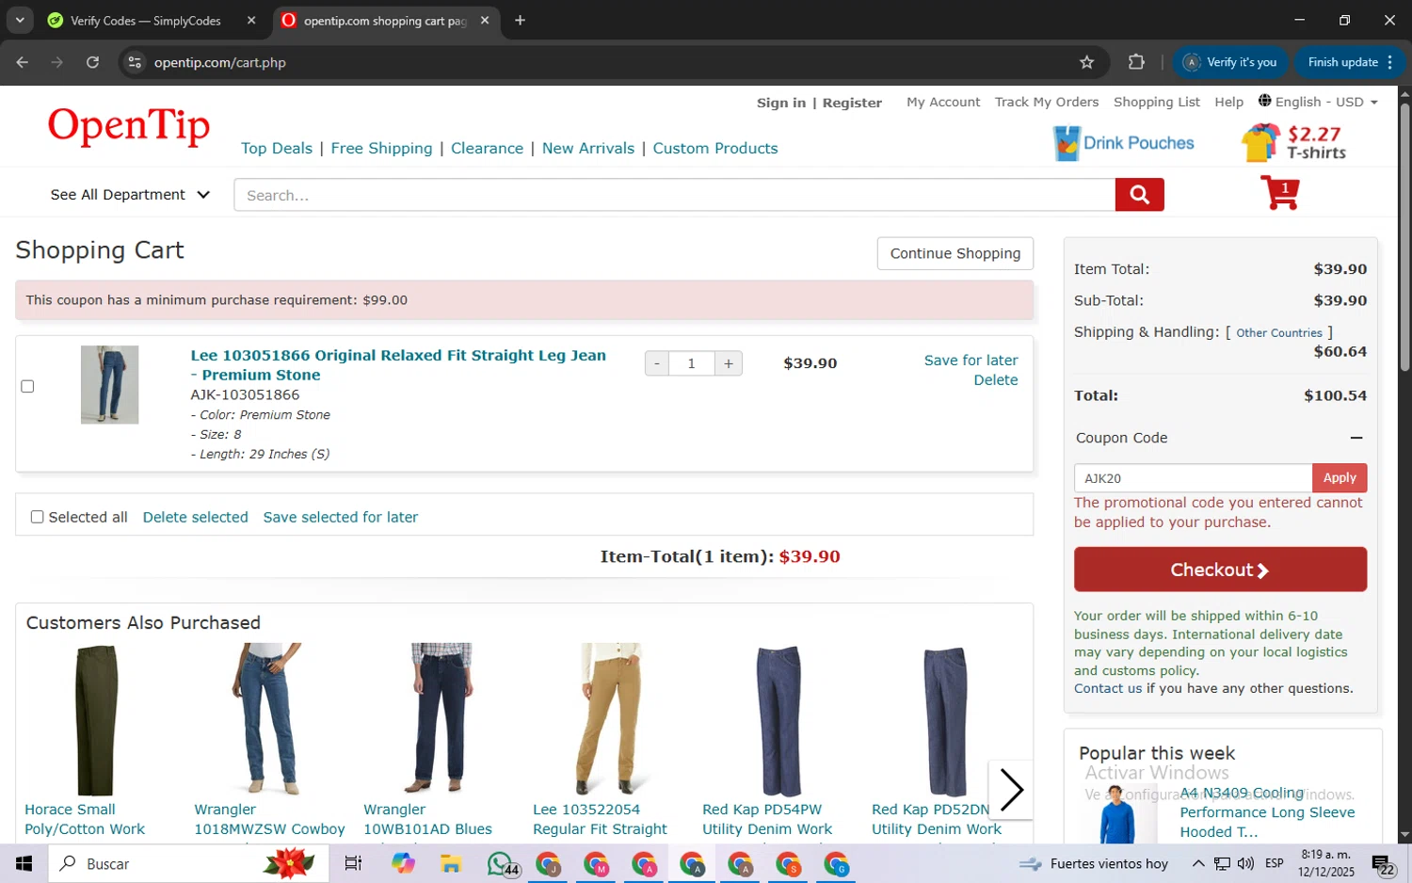Decrease jean quantity with minus button
Screen dimensions: 1412x883
(657, 363)
